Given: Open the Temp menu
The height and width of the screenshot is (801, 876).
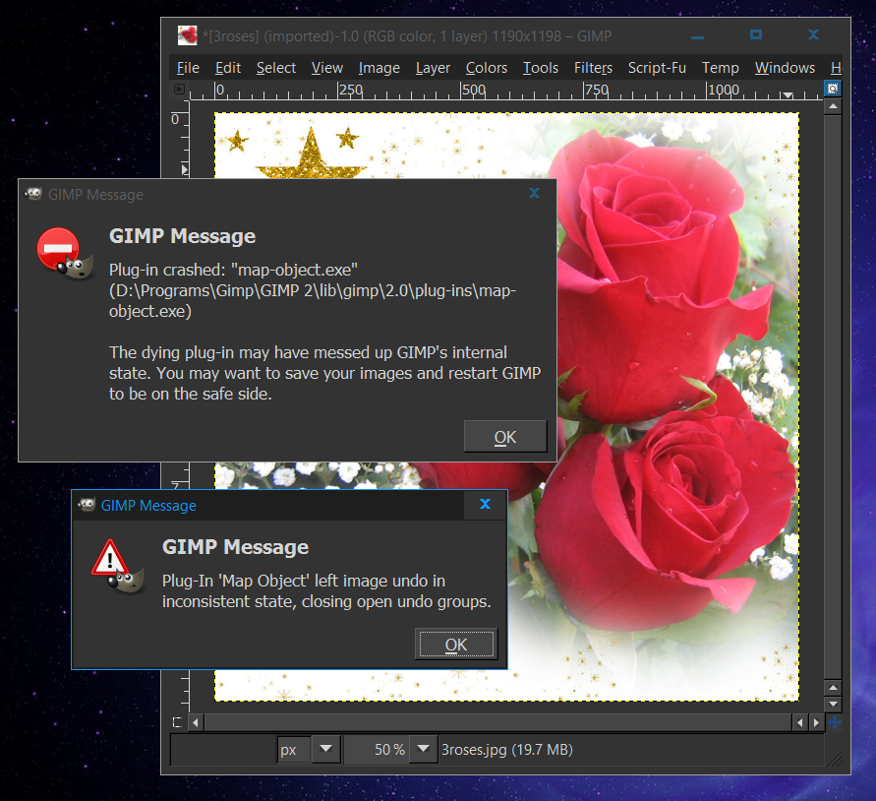Looking at the screenshot, I should [x=720, y=68].
